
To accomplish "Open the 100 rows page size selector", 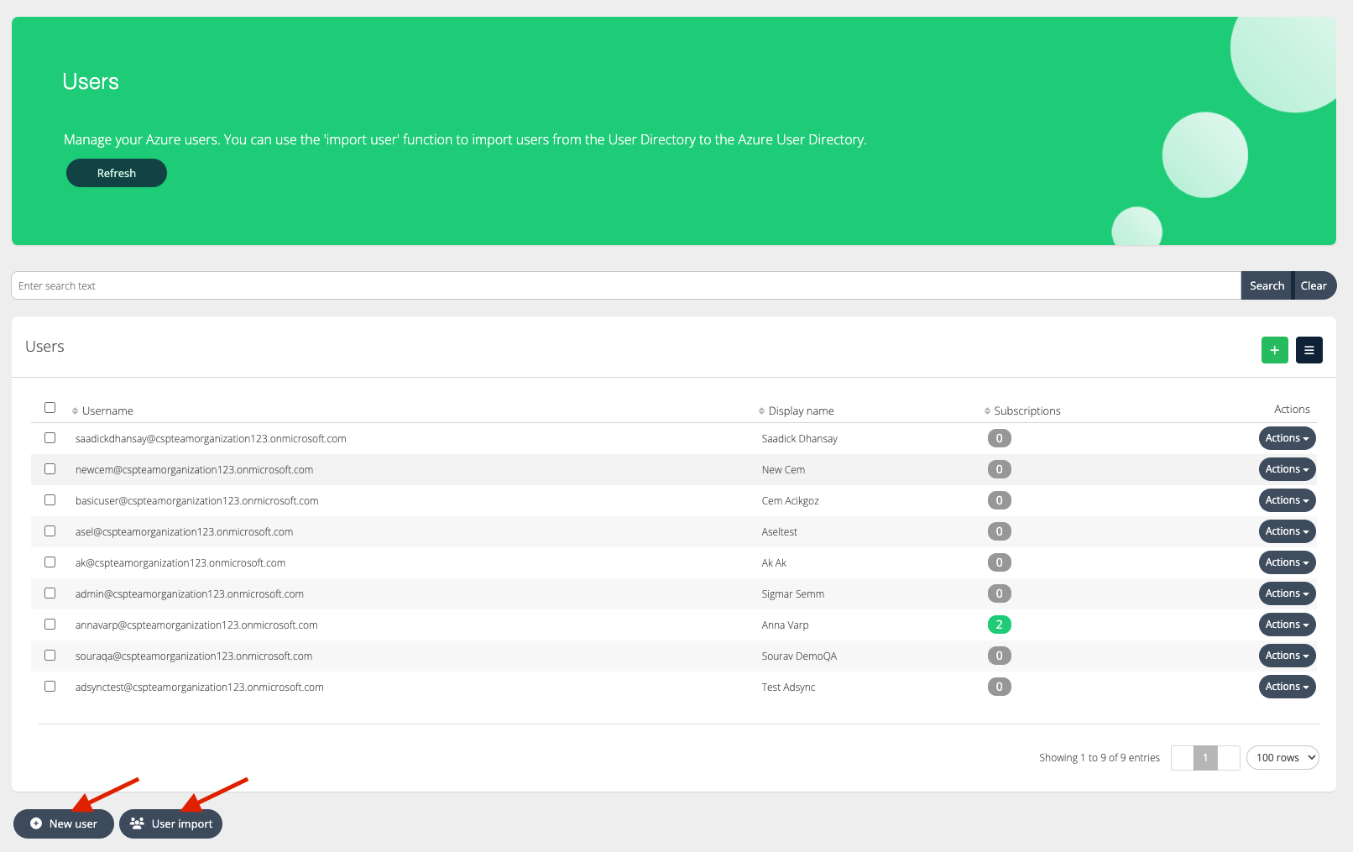I will [1282, 758].
